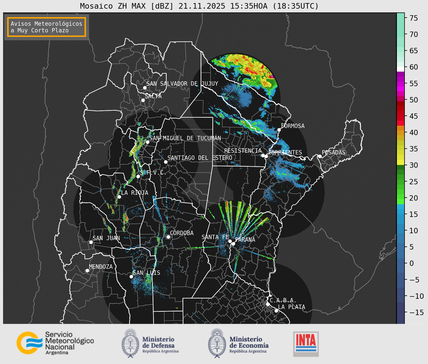Click the POSADAS city label
Image resolution: width=428 pixels, height=364 pixels.
(334, 152)
